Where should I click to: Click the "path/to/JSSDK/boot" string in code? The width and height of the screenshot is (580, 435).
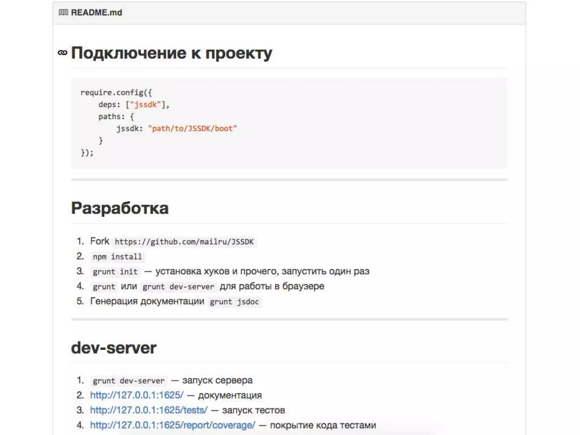coord(192,129)
